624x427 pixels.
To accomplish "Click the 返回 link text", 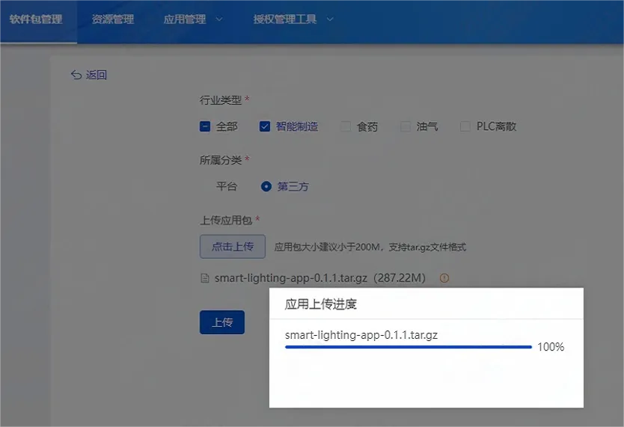I will 97,75.
